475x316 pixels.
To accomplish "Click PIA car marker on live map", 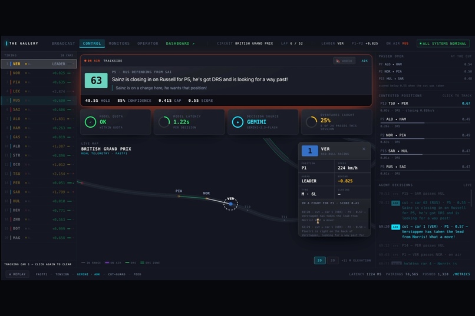I will [x=179, y=197].
